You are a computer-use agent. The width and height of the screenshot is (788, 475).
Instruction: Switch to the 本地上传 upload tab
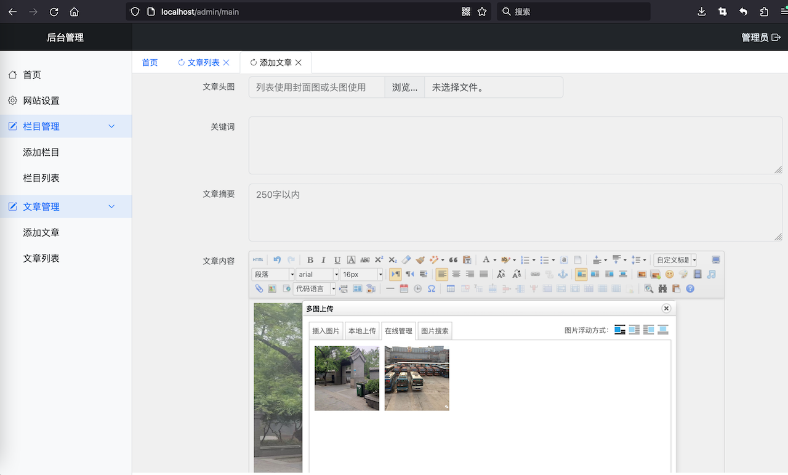(x=362, y=330)
